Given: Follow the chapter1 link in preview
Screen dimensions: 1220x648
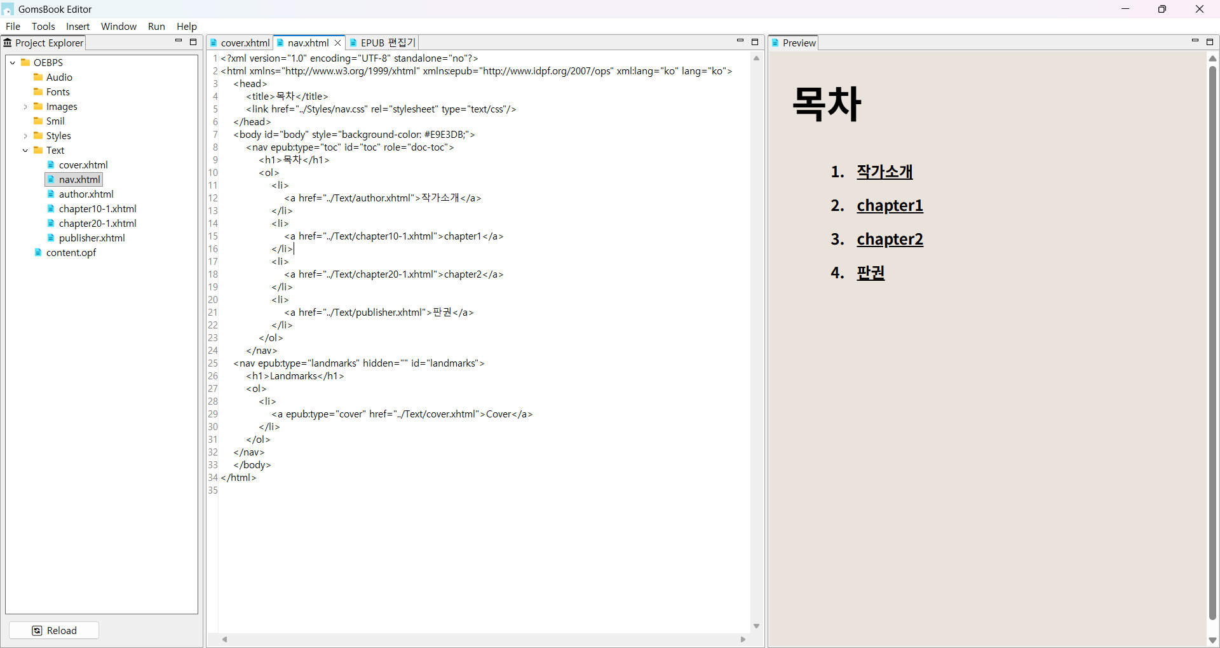Looking at the screenshot, I should tap(890, 205).
